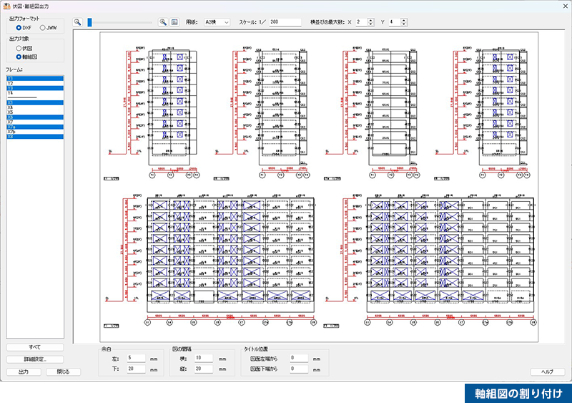
Task: Choose 伏図 as output target
Action: pyautogui.click(x=19, y=48)
